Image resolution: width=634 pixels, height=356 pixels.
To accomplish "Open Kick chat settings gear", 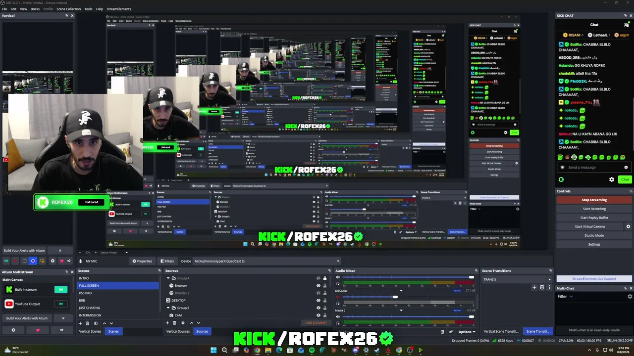I will point(612,179).
